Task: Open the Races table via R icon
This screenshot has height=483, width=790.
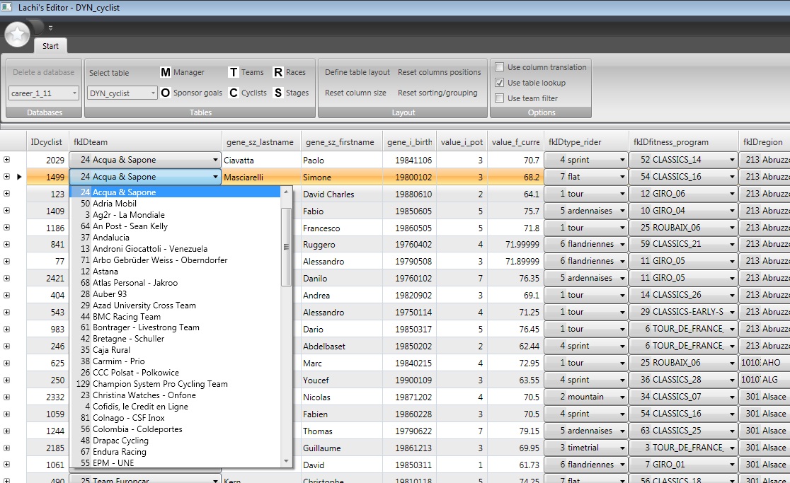Action: [x=278, y=72]
